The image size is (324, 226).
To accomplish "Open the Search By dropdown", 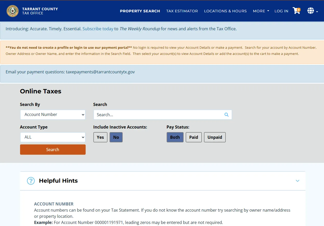I will pyautogui.click(x=53, y=115).
